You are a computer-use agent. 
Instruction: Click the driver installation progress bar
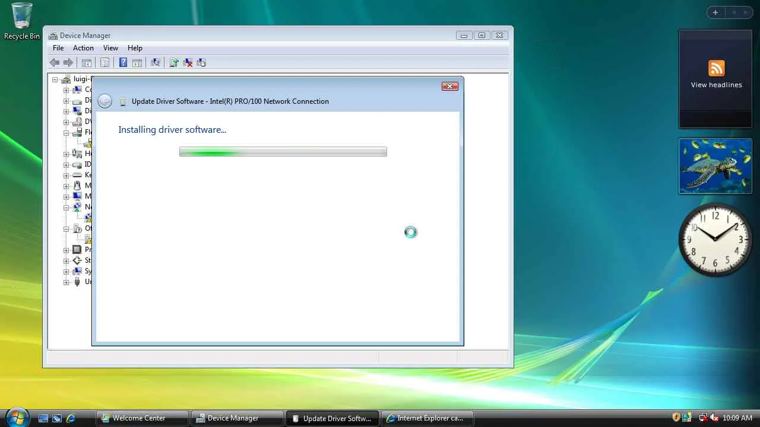pos(283,152)
